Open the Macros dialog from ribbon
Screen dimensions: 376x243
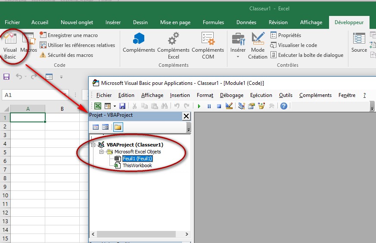tap(28, 43)
